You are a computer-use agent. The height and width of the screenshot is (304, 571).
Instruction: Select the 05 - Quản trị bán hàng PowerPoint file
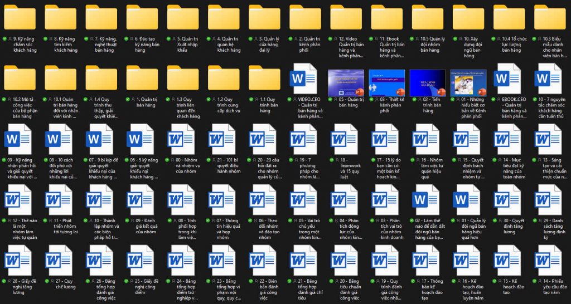click(346, 82)
